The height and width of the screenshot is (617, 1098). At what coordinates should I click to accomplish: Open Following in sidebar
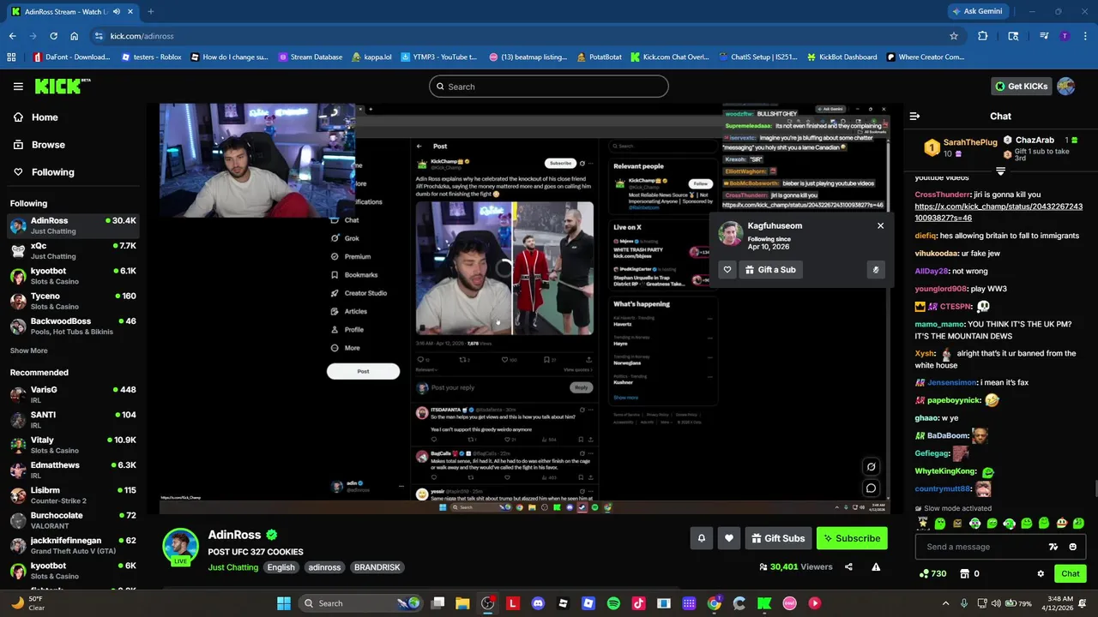tap(44, 172)
